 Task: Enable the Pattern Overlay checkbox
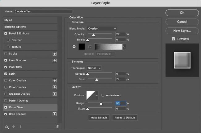click(6, 101)
